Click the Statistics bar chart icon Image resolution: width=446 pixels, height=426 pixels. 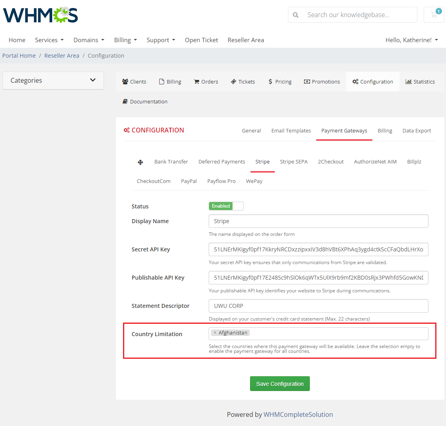pyautogui.click(x=409, y=82)
